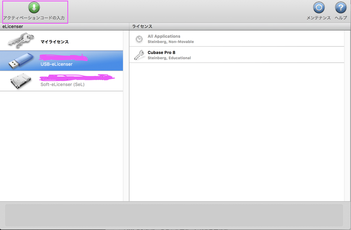
Task: Open ヘルプ with the question mark icon
Action: [x=341, y=8]
